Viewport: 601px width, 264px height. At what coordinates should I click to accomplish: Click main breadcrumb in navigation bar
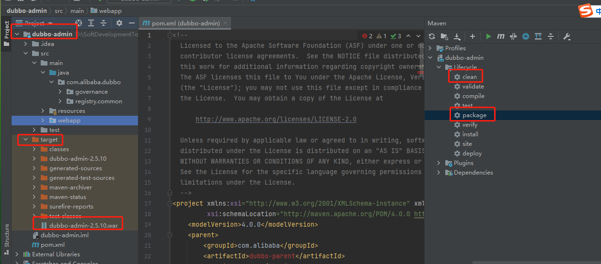pyautogui.click(x=77, y=11)
